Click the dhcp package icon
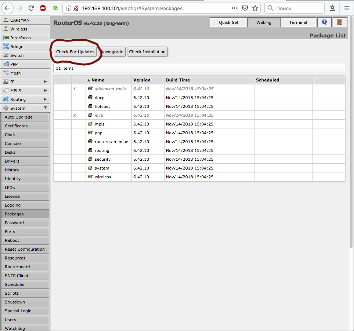Image resolution: width=354 pixels, height=331 pixels. 90,97
